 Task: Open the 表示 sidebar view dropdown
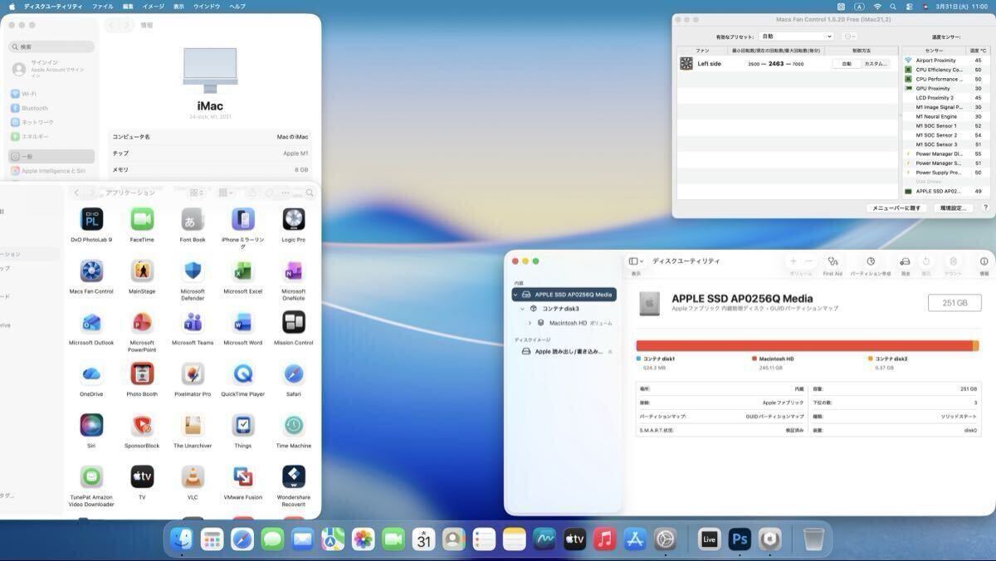click(x=636, y=261)
